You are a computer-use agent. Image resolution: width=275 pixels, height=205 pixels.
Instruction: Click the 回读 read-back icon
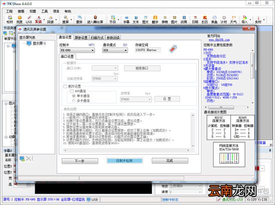pyautogui.click(x=50, y=19)
